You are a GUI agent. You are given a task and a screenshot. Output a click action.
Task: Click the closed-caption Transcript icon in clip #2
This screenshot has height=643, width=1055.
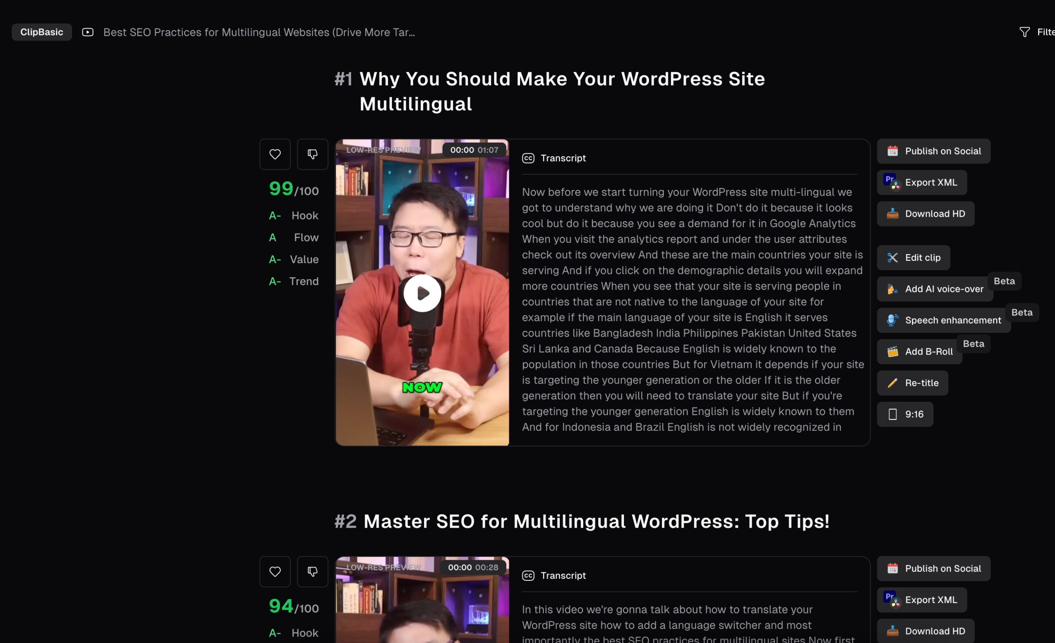[528, 576]
